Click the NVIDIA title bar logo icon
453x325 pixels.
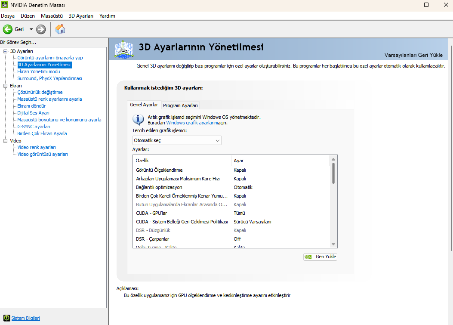(5, 5)
